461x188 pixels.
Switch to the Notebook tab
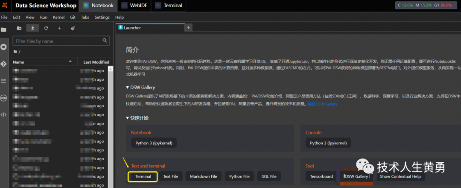pos(99,6)
